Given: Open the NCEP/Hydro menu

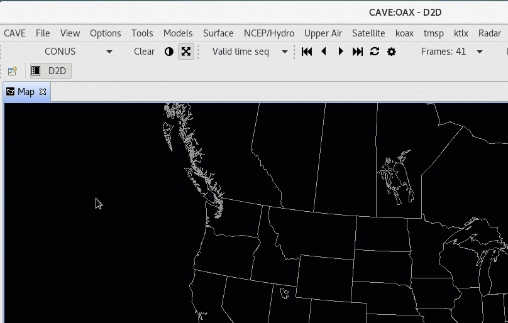Looking at the screenshot, I should [269, 33].
